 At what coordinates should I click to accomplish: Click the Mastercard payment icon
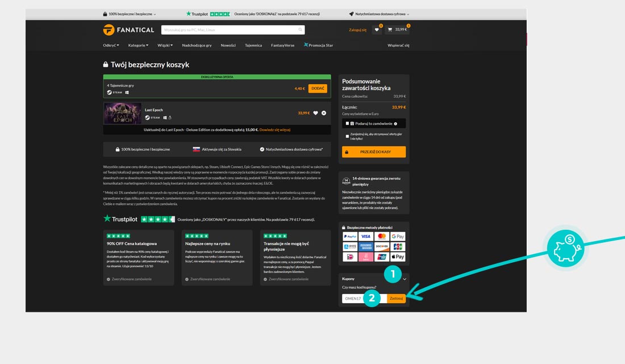pos(382,236)
